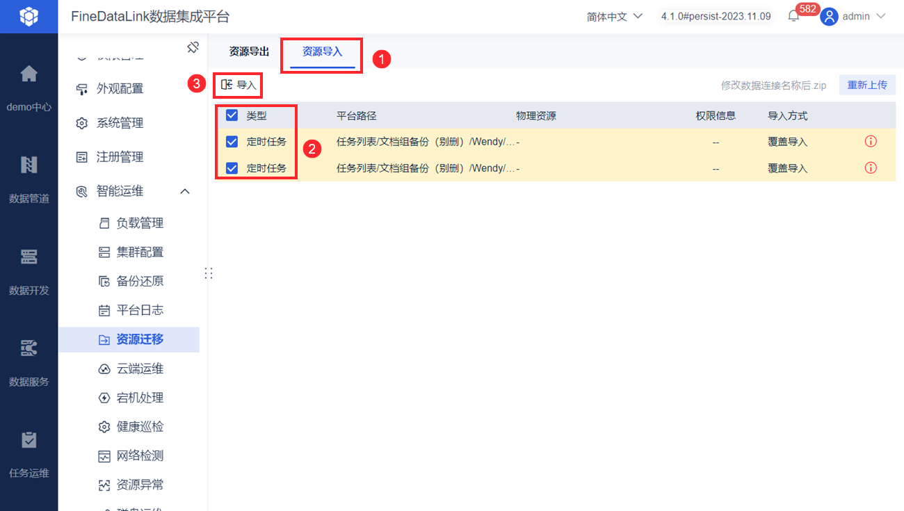Viewport: 904px width, 511px height.
Task: Open 数据开发 in left navigation
Action: click(29, 270)
